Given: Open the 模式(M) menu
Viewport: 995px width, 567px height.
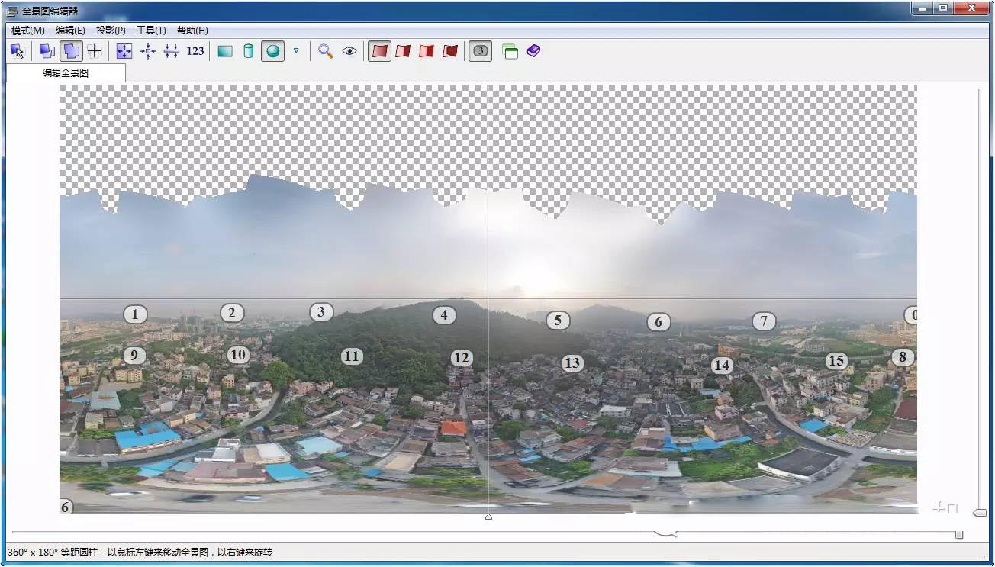Looking at the screenshot, I should (28, 31).
